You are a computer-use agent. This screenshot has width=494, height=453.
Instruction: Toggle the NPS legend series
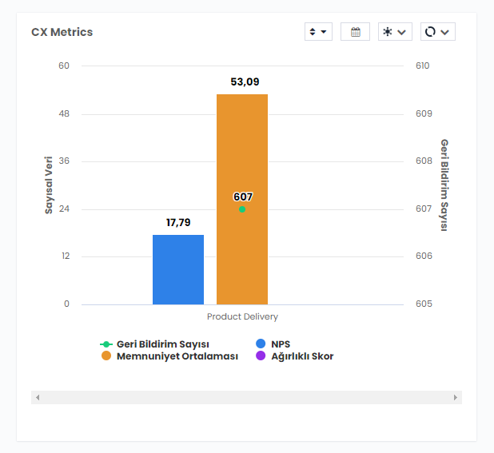(x=281, y=344)
